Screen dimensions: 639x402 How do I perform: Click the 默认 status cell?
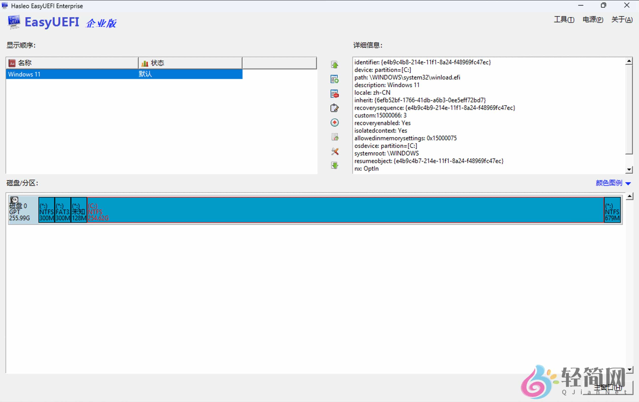coord(145,74)
